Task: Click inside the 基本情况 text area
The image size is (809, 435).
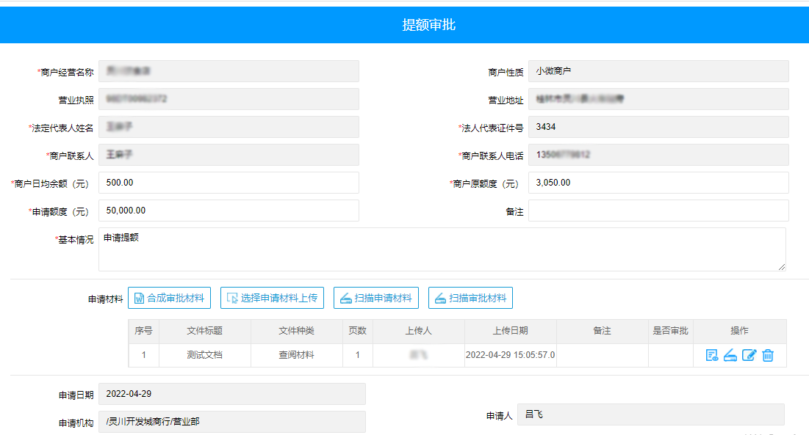Action: click(x=441, y=249)
